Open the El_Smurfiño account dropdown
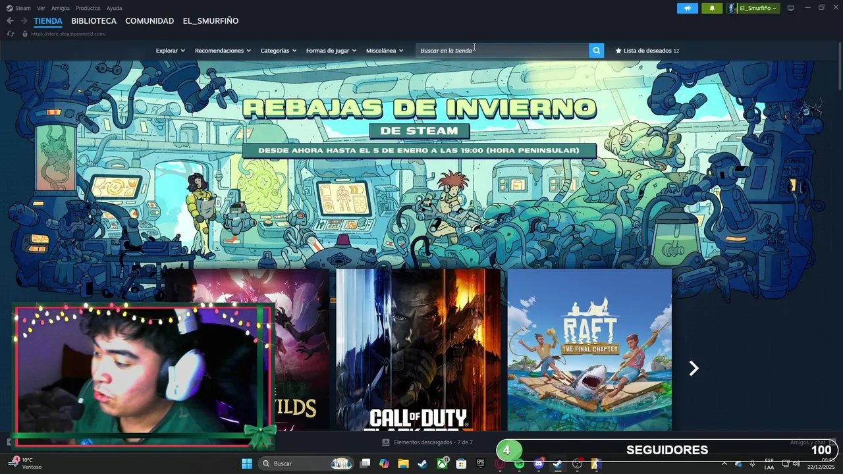Viewport: 843px width, 474px height. (758, 9)
